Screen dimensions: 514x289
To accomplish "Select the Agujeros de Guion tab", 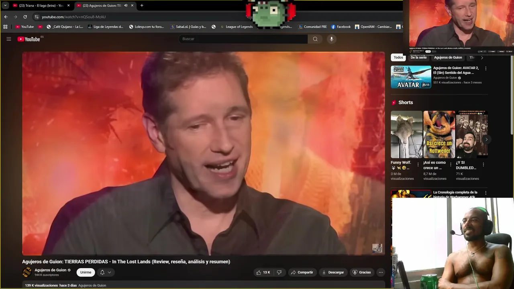I will click(102, 6).
